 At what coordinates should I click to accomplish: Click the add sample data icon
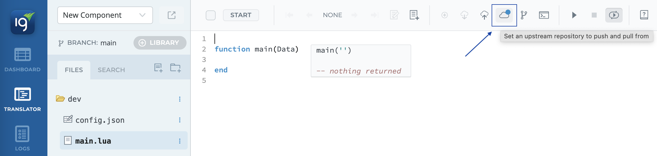414,15
